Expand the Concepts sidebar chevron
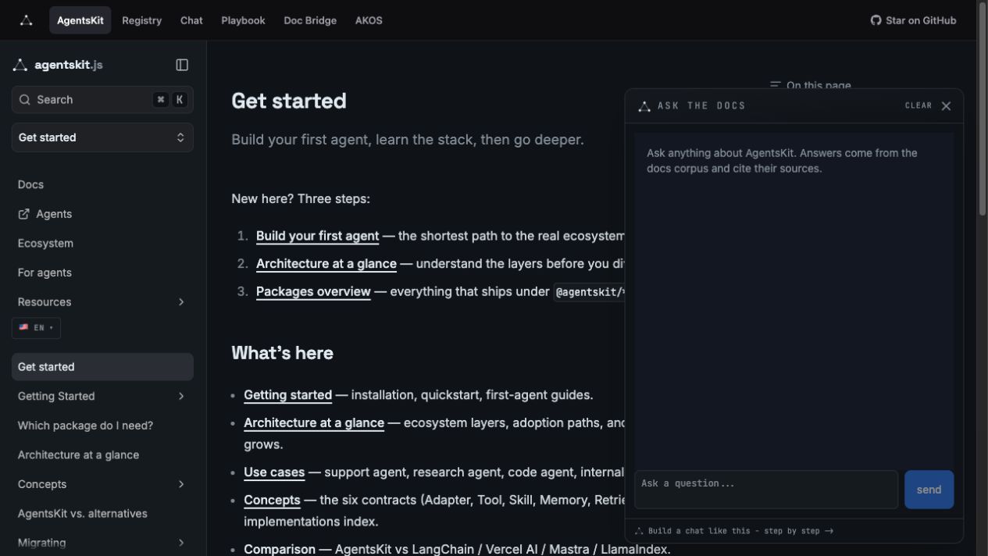The width and height of the screenshot is (988, 556). [181, 484]
